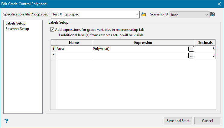Close the Edit Grade Control Polygons dialog

[219, 4]
